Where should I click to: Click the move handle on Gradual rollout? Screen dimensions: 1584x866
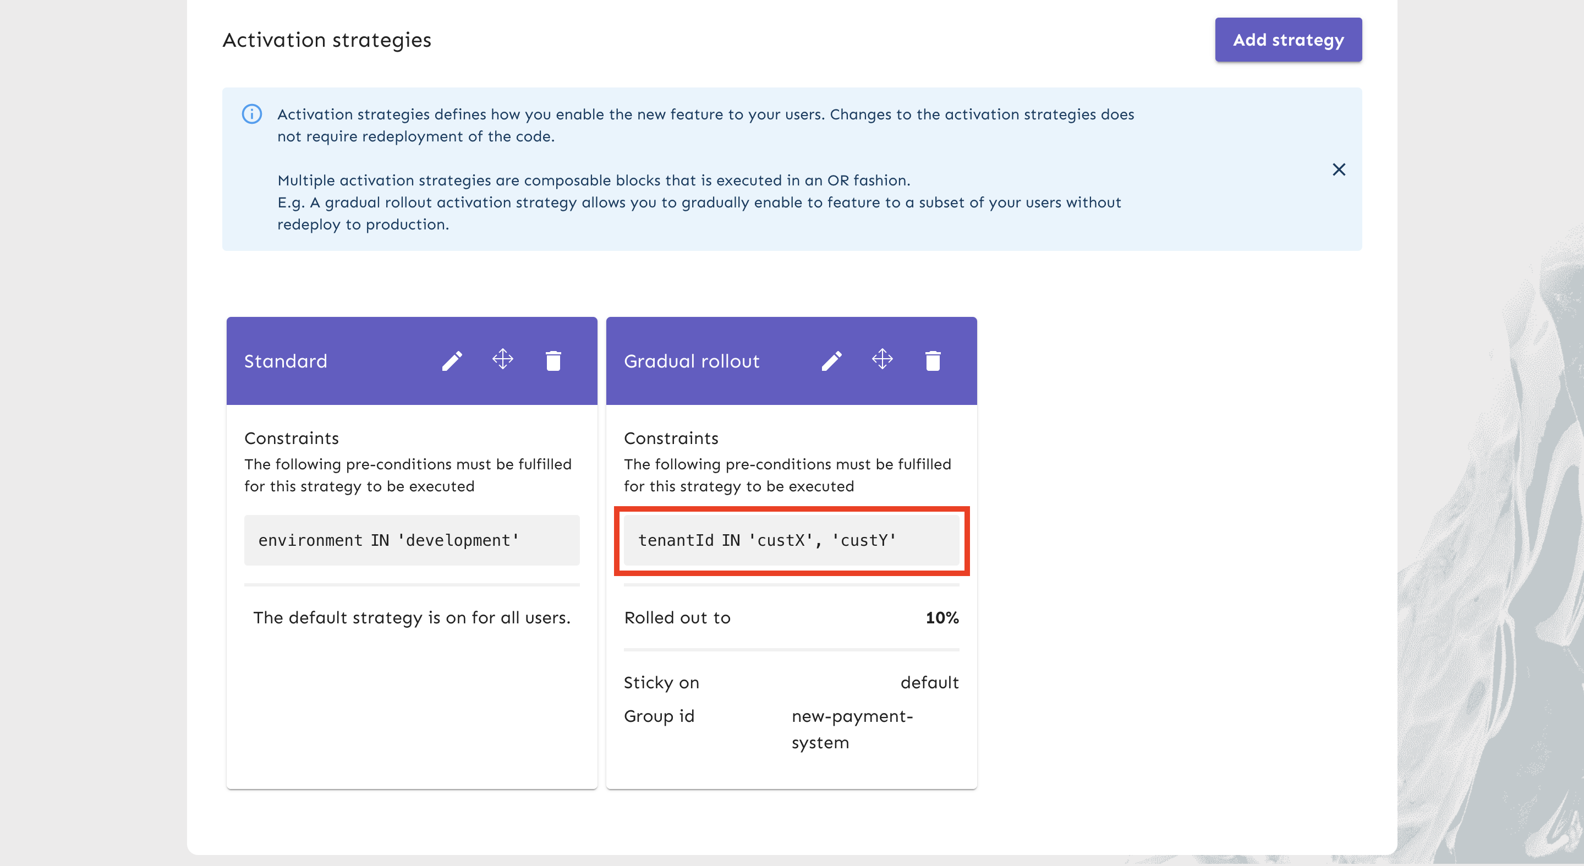[x=882, y=359]
